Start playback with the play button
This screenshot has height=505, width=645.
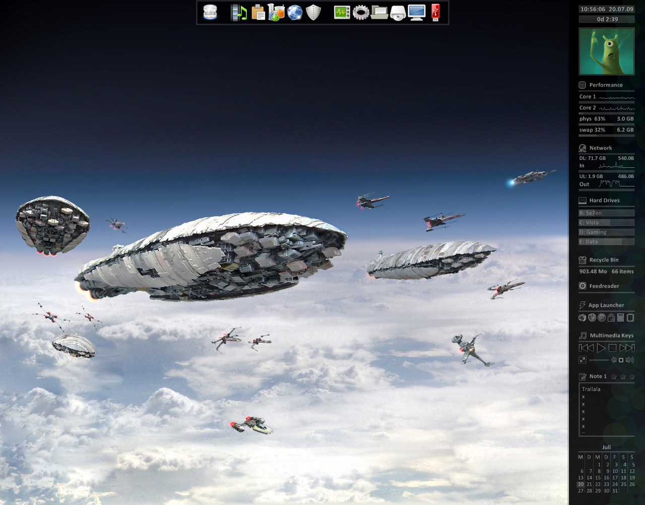tap(601, 348)
